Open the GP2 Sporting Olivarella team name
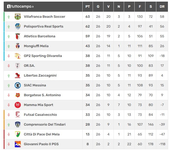Screen dimensions: 170x150 (x=43, y=56)
